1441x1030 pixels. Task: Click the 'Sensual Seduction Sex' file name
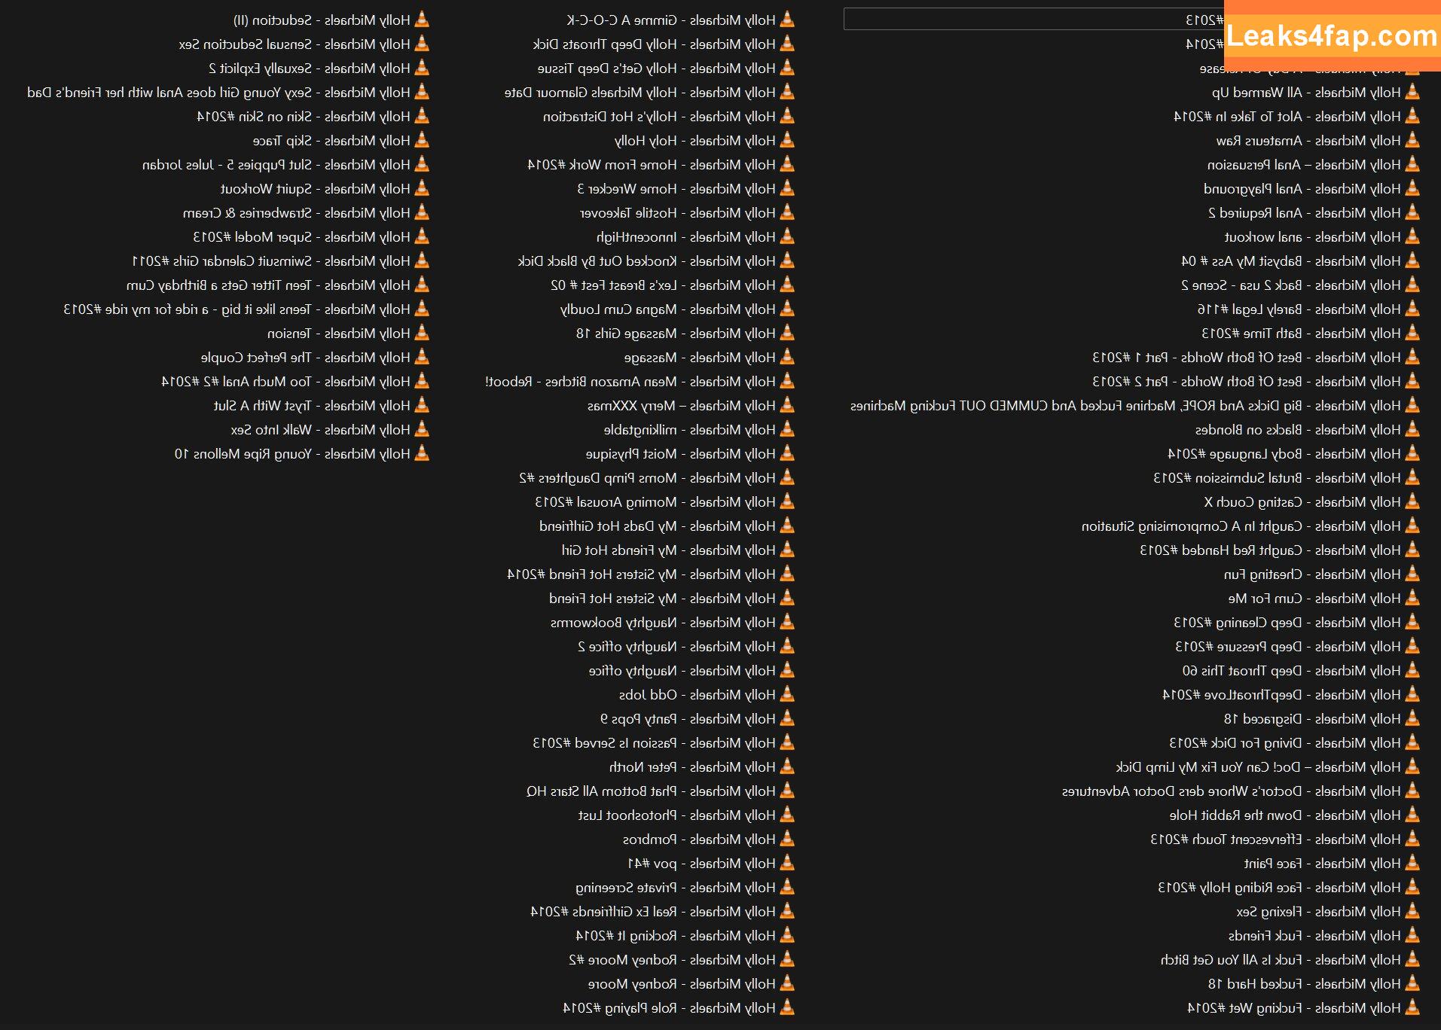[245, 44]
